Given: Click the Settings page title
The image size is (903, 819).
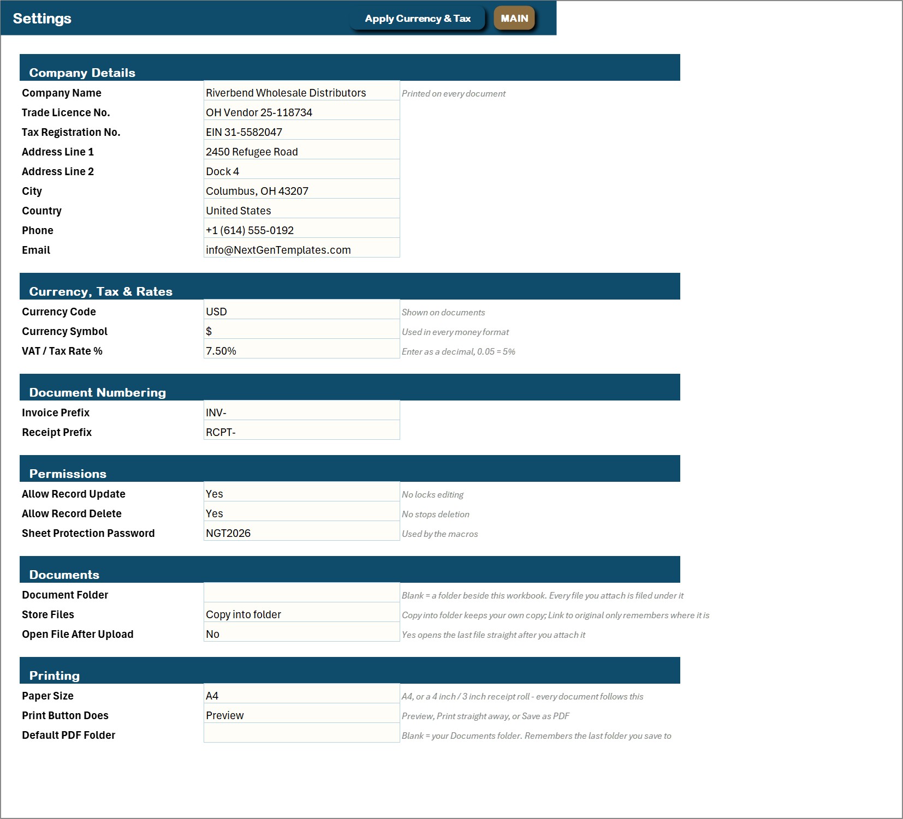Looking at the screenshot, I should click(42, 19).
